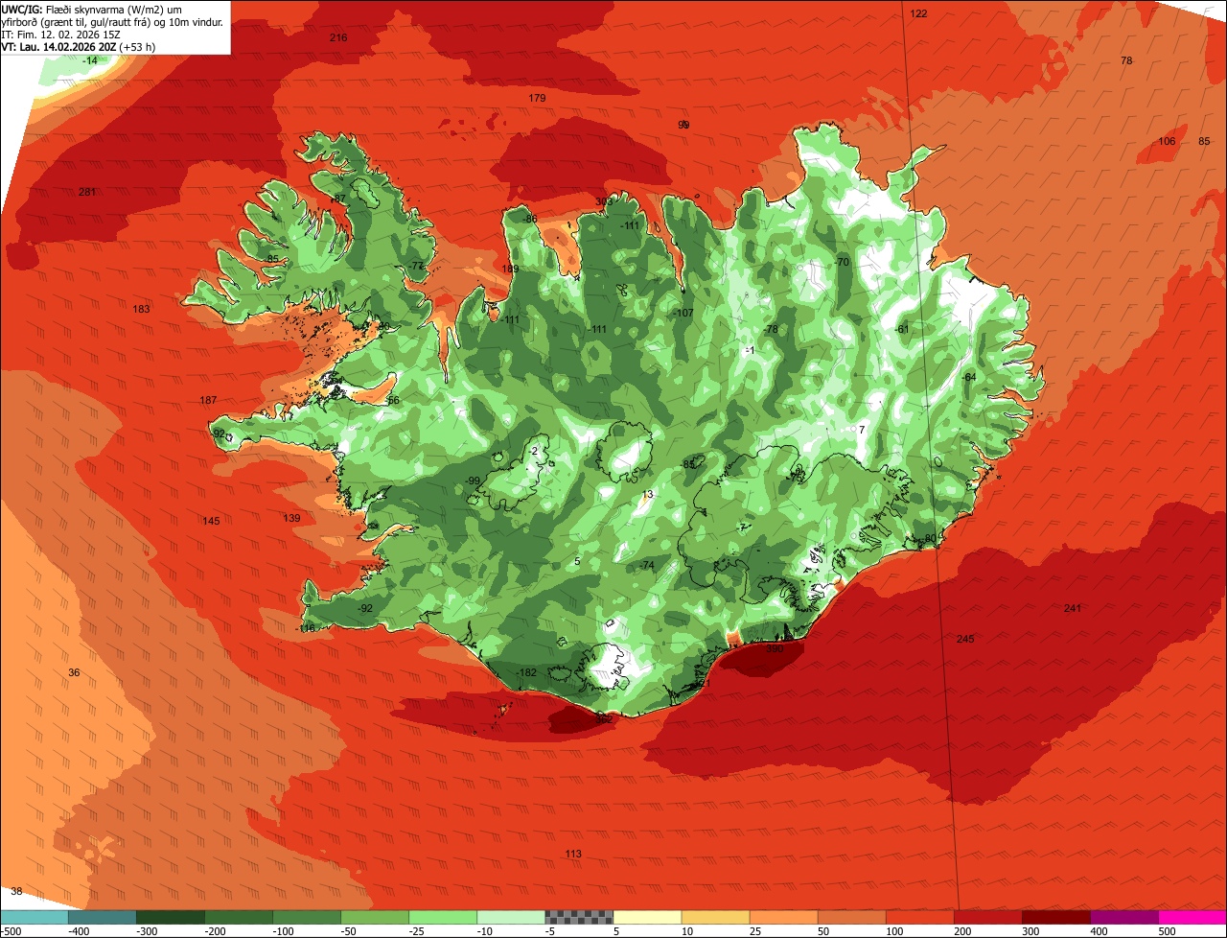This screenshot has height=938, width=1227.
Task: Click the map value -87
Action: click(337, 199)
